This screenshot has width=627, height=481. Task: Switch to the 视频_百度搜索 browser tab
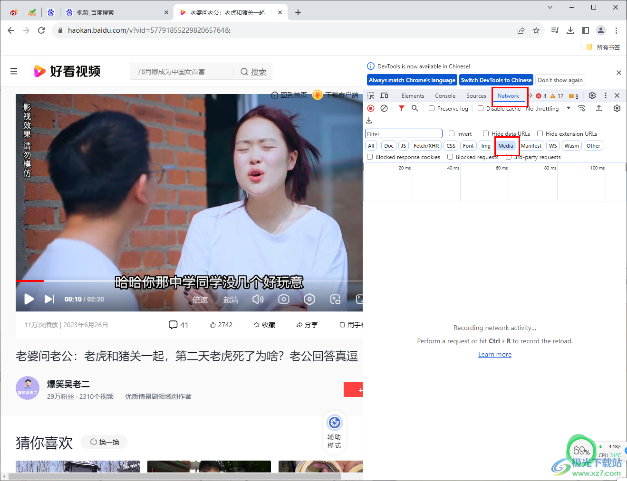pos(116,12)
